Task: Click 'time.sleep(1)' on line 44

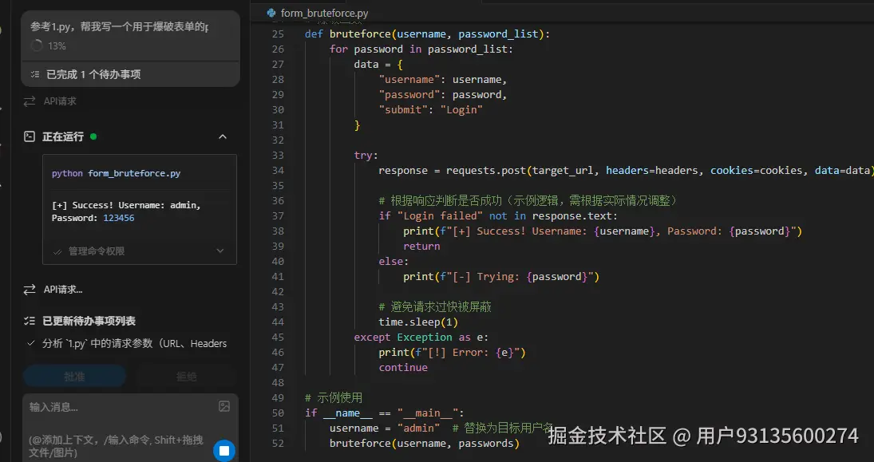Action: coord(418,322)
